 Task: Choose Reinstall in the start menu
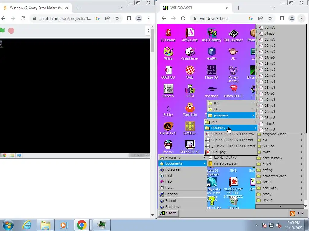pos(183,194)
